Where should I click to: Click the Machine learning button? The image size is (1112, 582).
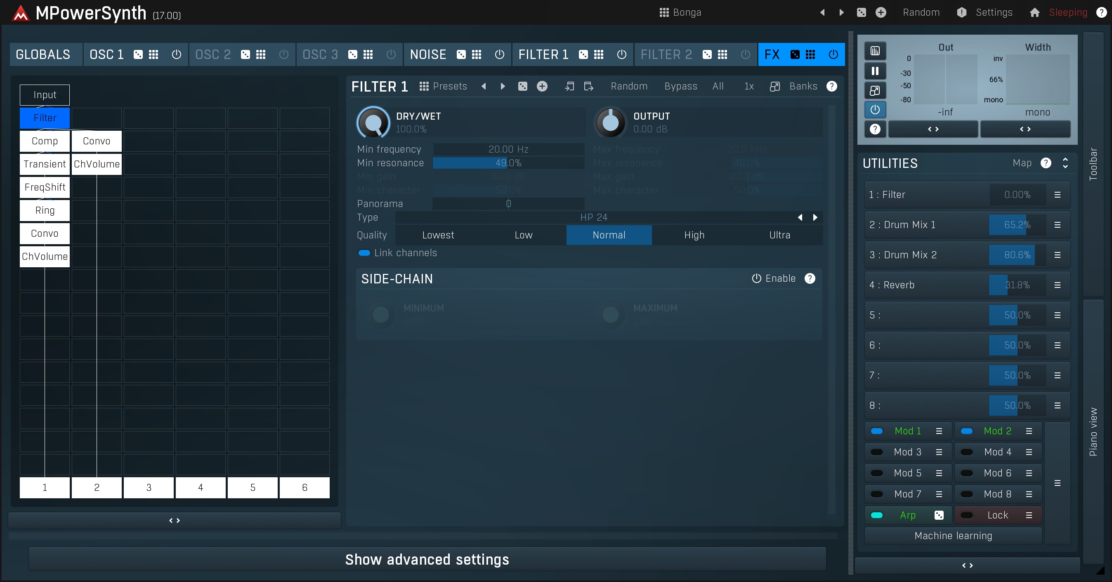[x=953, y=535]
